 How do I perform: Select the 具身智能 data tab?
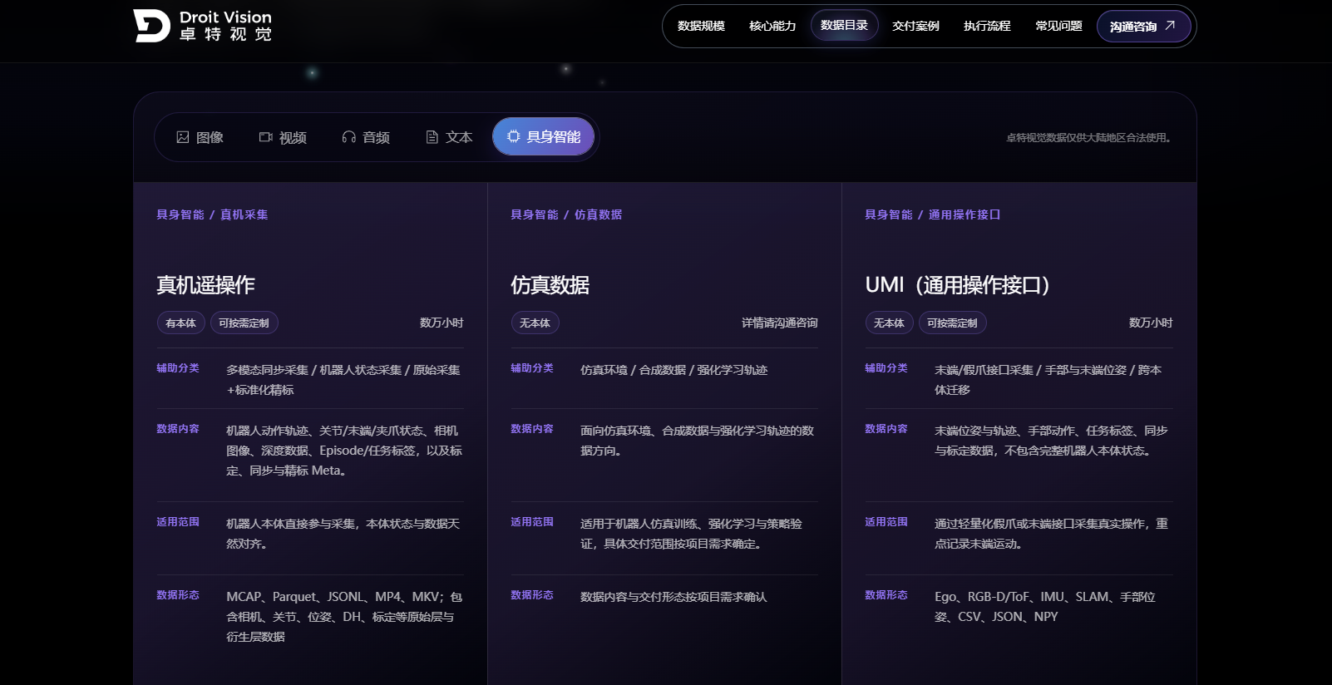pos(543,136)
